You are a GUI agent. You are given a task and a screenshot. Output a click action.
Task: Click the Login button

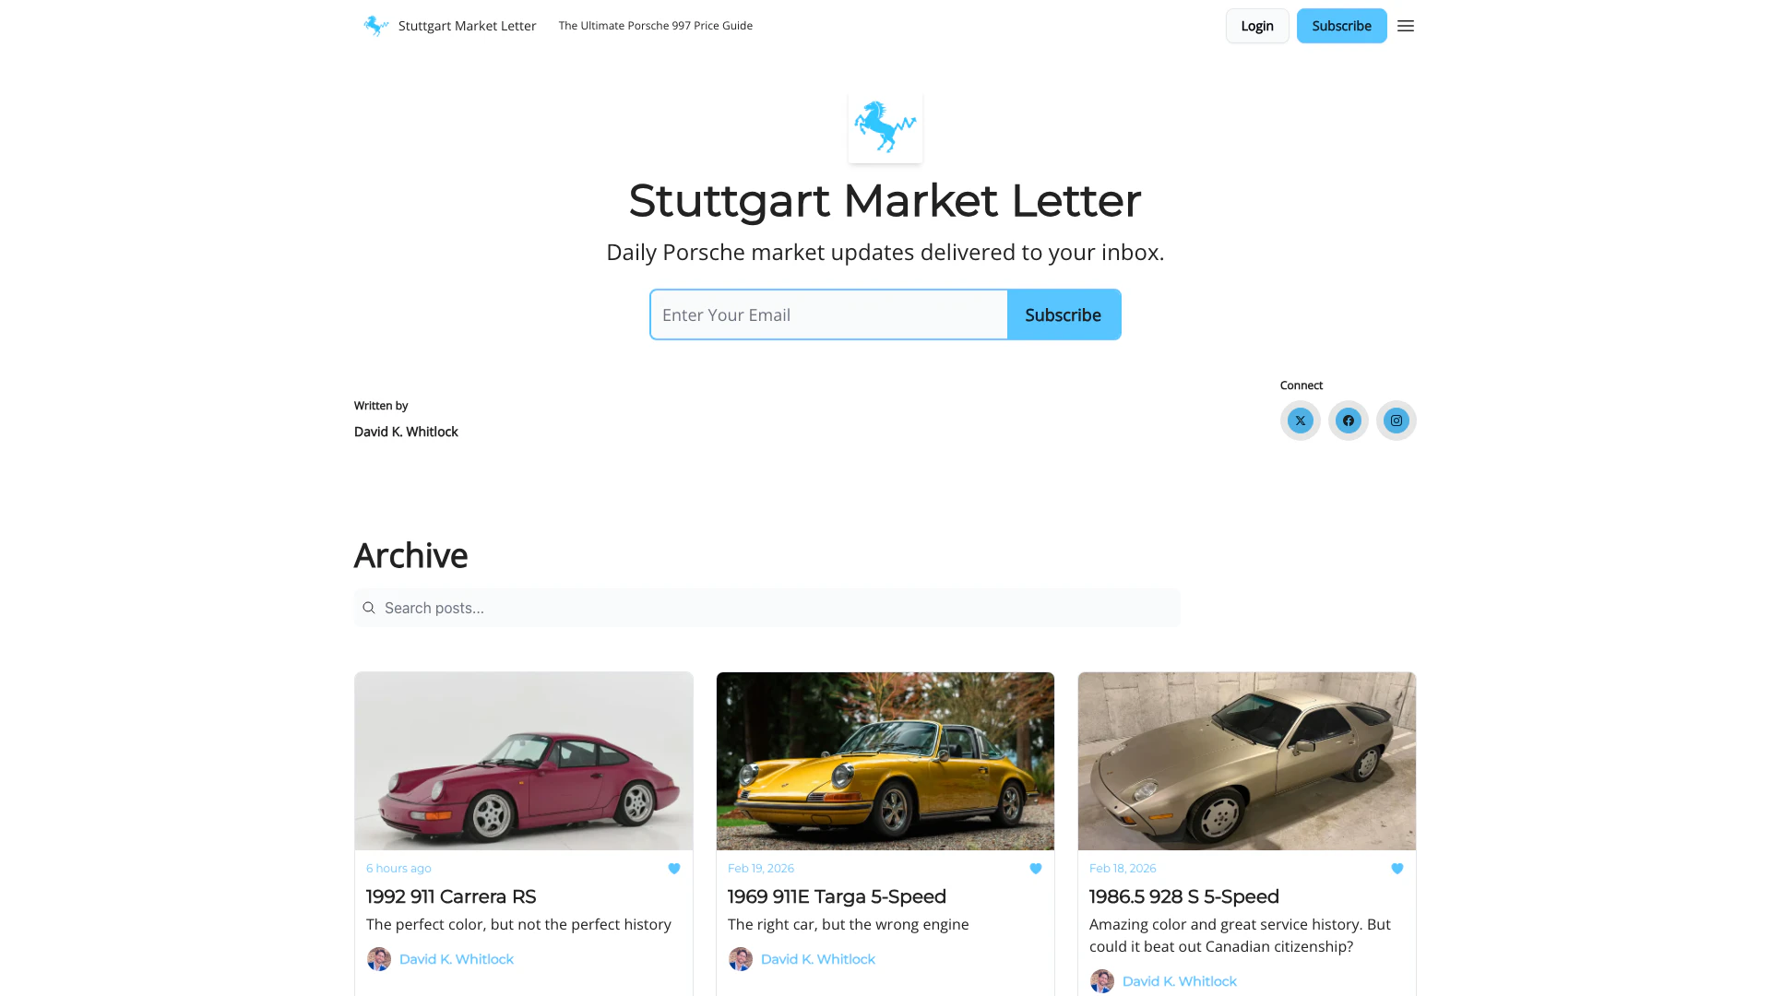[x=1256, y=26]
